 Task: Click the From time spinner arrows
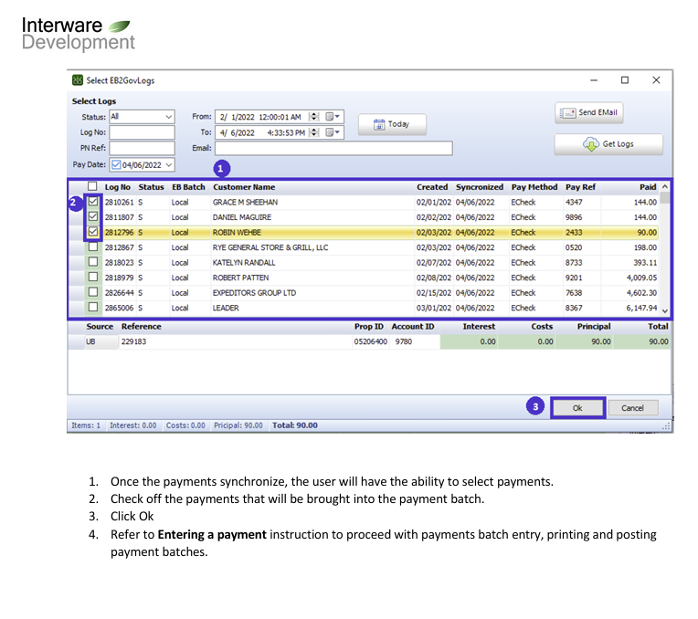314,117
